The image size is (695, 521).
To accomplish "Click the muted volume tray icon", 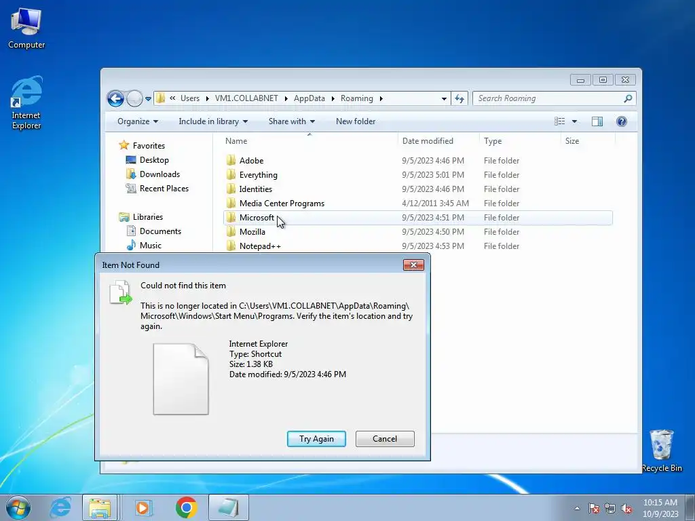I will (626, 508).
